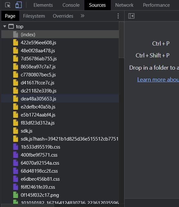Click the gray (index) document icon
This screenshot has height=207, width=179.
click(x=15, y=34)
